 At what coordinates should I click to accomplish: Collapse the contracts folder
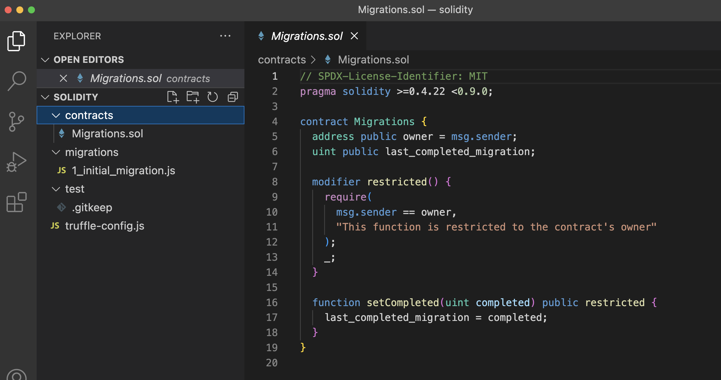(56, 116)
